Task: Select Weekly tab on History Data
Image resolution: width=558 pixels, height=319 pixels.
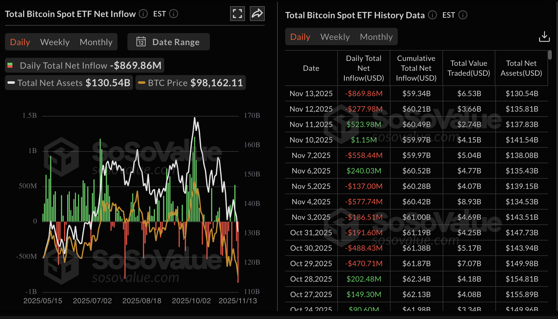Action: [x=335, y=36]
